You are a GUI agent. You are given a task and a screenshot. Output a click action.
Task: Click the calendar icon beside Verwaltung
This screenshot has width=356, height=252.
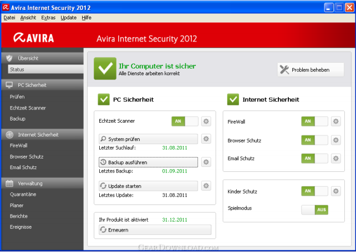9,183
